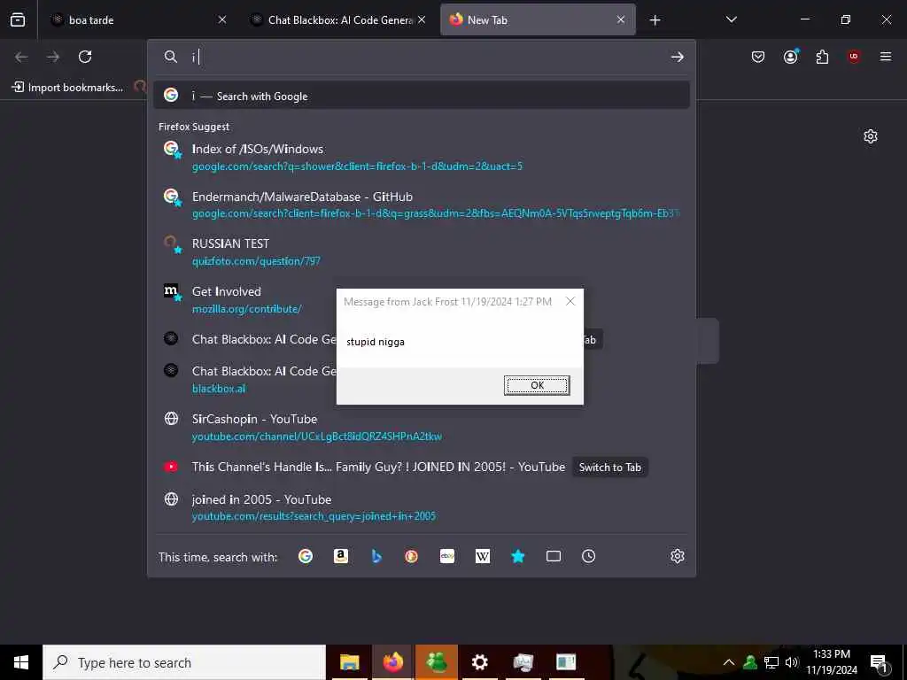Open 'joined in 2005 - YouTube' suggestion
Image resolution: width=907 pixels, height=680 pixels.
pyautogui.click(x=421, y=507)
